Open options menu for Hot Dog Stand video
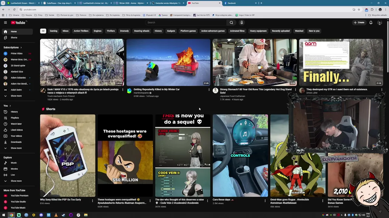The image size is (389, 218). tap(295, 90)
